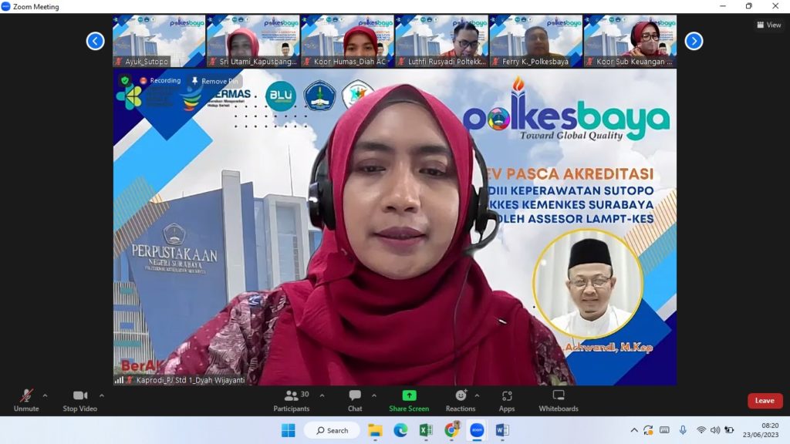This screenshot has width=790, height=444.
Task: Select Koor Sub Keuangan video thumbnail
Action: tap(630, 41)
